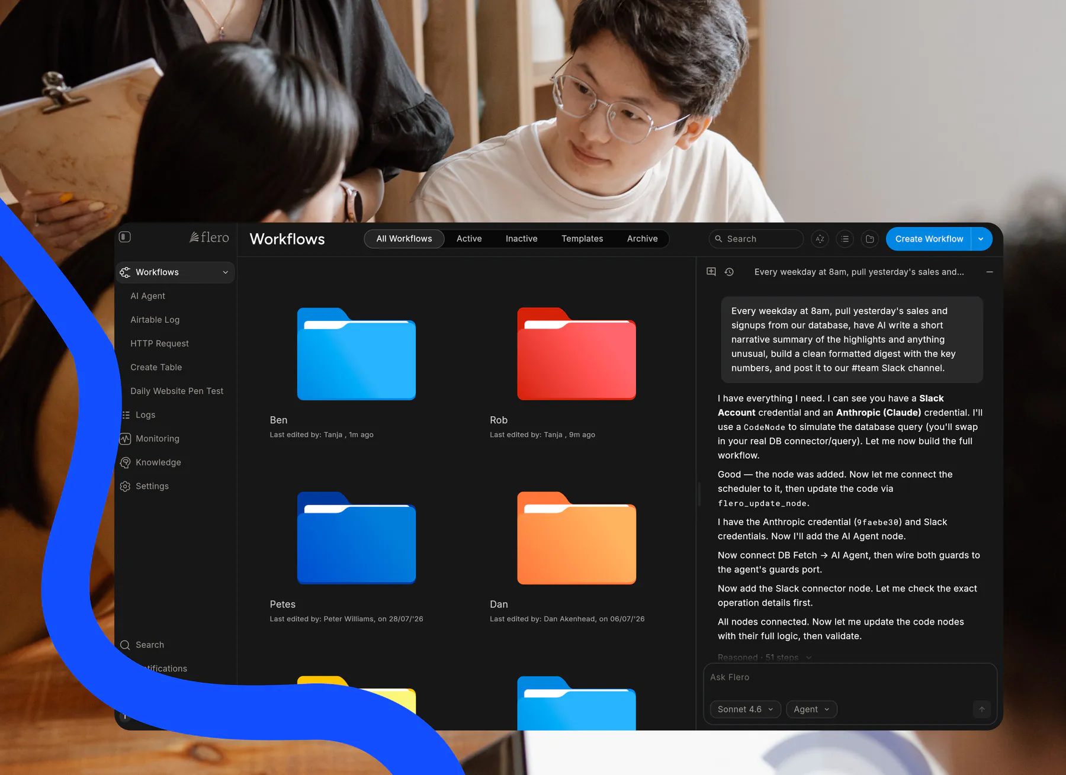Open the red Rob folder
The width and height of the screenshot is (1066, 775).
coord(576,354)
